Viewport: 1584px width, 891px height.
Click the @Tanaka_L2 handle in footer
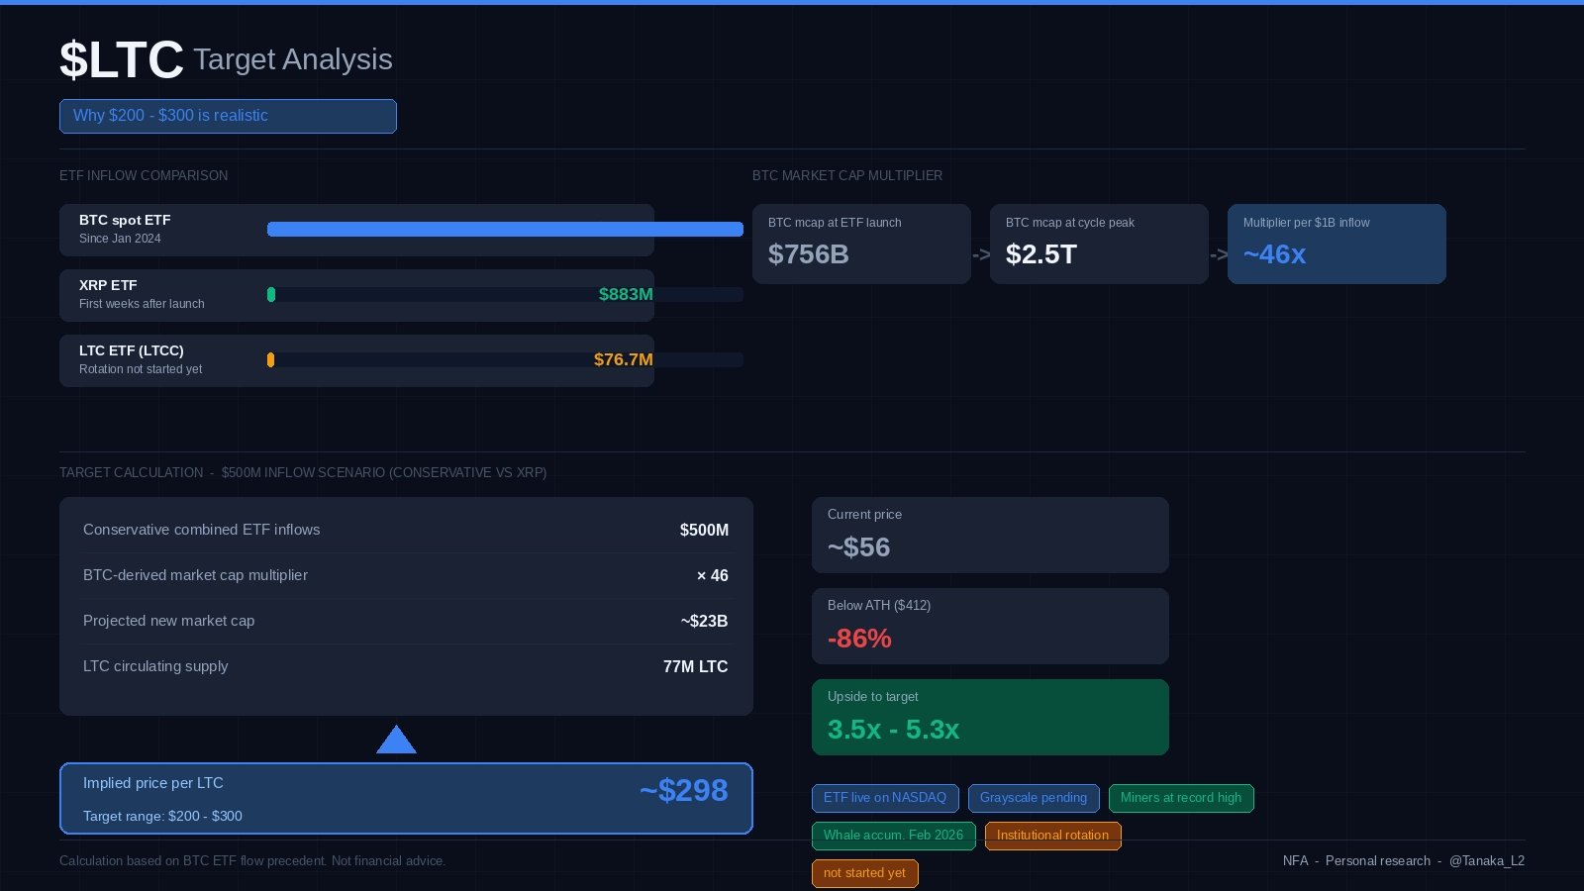[x=1487, y=861]
